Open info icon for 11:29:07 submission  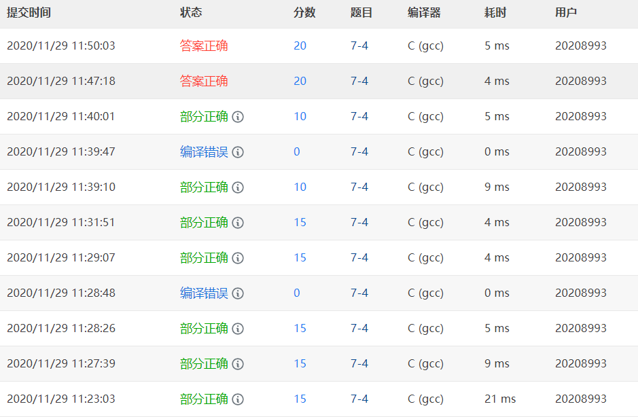click(x=238, y=258)
